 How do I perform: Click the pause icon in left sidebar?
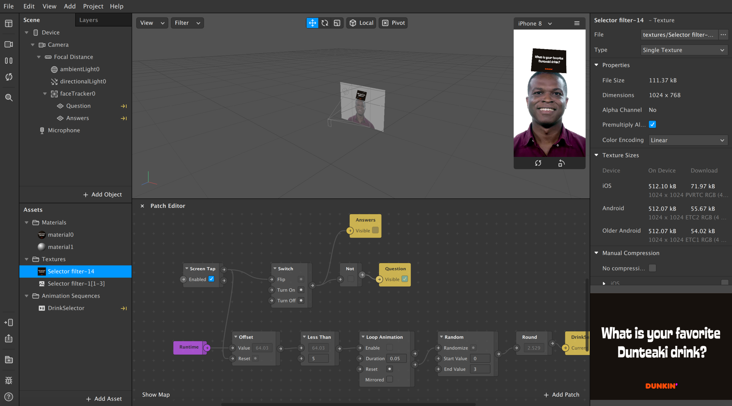coord(9,61)
